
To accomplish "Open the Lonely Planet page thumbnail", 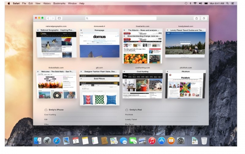I will [x=185, y=45].
